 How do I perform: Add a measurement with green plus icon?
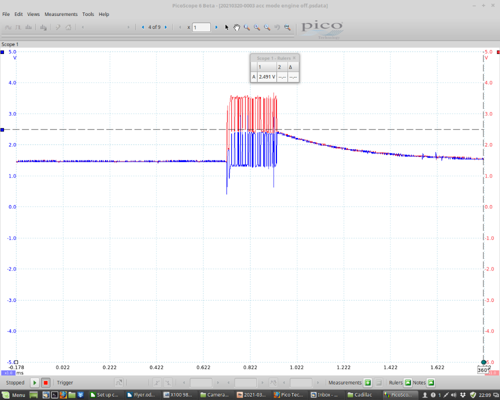pyautogui.click(x=367, y=383)
